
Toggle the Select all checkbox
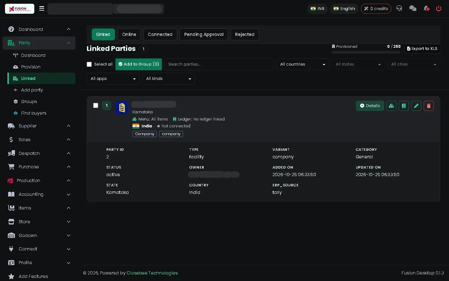[x=89, y=64]
